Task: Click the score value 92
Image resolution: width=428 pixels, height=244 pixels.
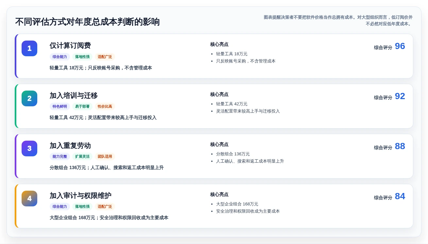Action: (x=400, y=96)
